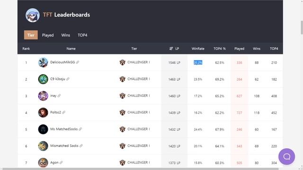Open the link icon beside Mismatched Socks
The height and width of the screenshot is (170, 303).
pos(81,146)
